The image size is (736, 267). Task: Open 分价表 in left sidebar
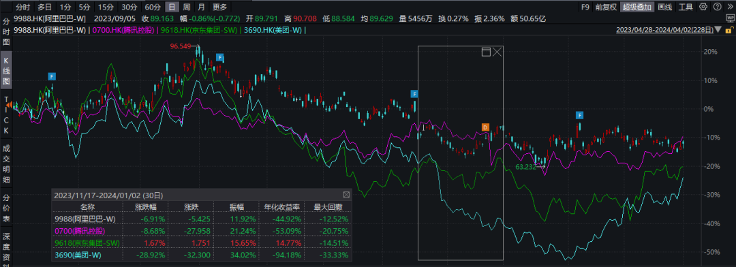tap(6, 208)
